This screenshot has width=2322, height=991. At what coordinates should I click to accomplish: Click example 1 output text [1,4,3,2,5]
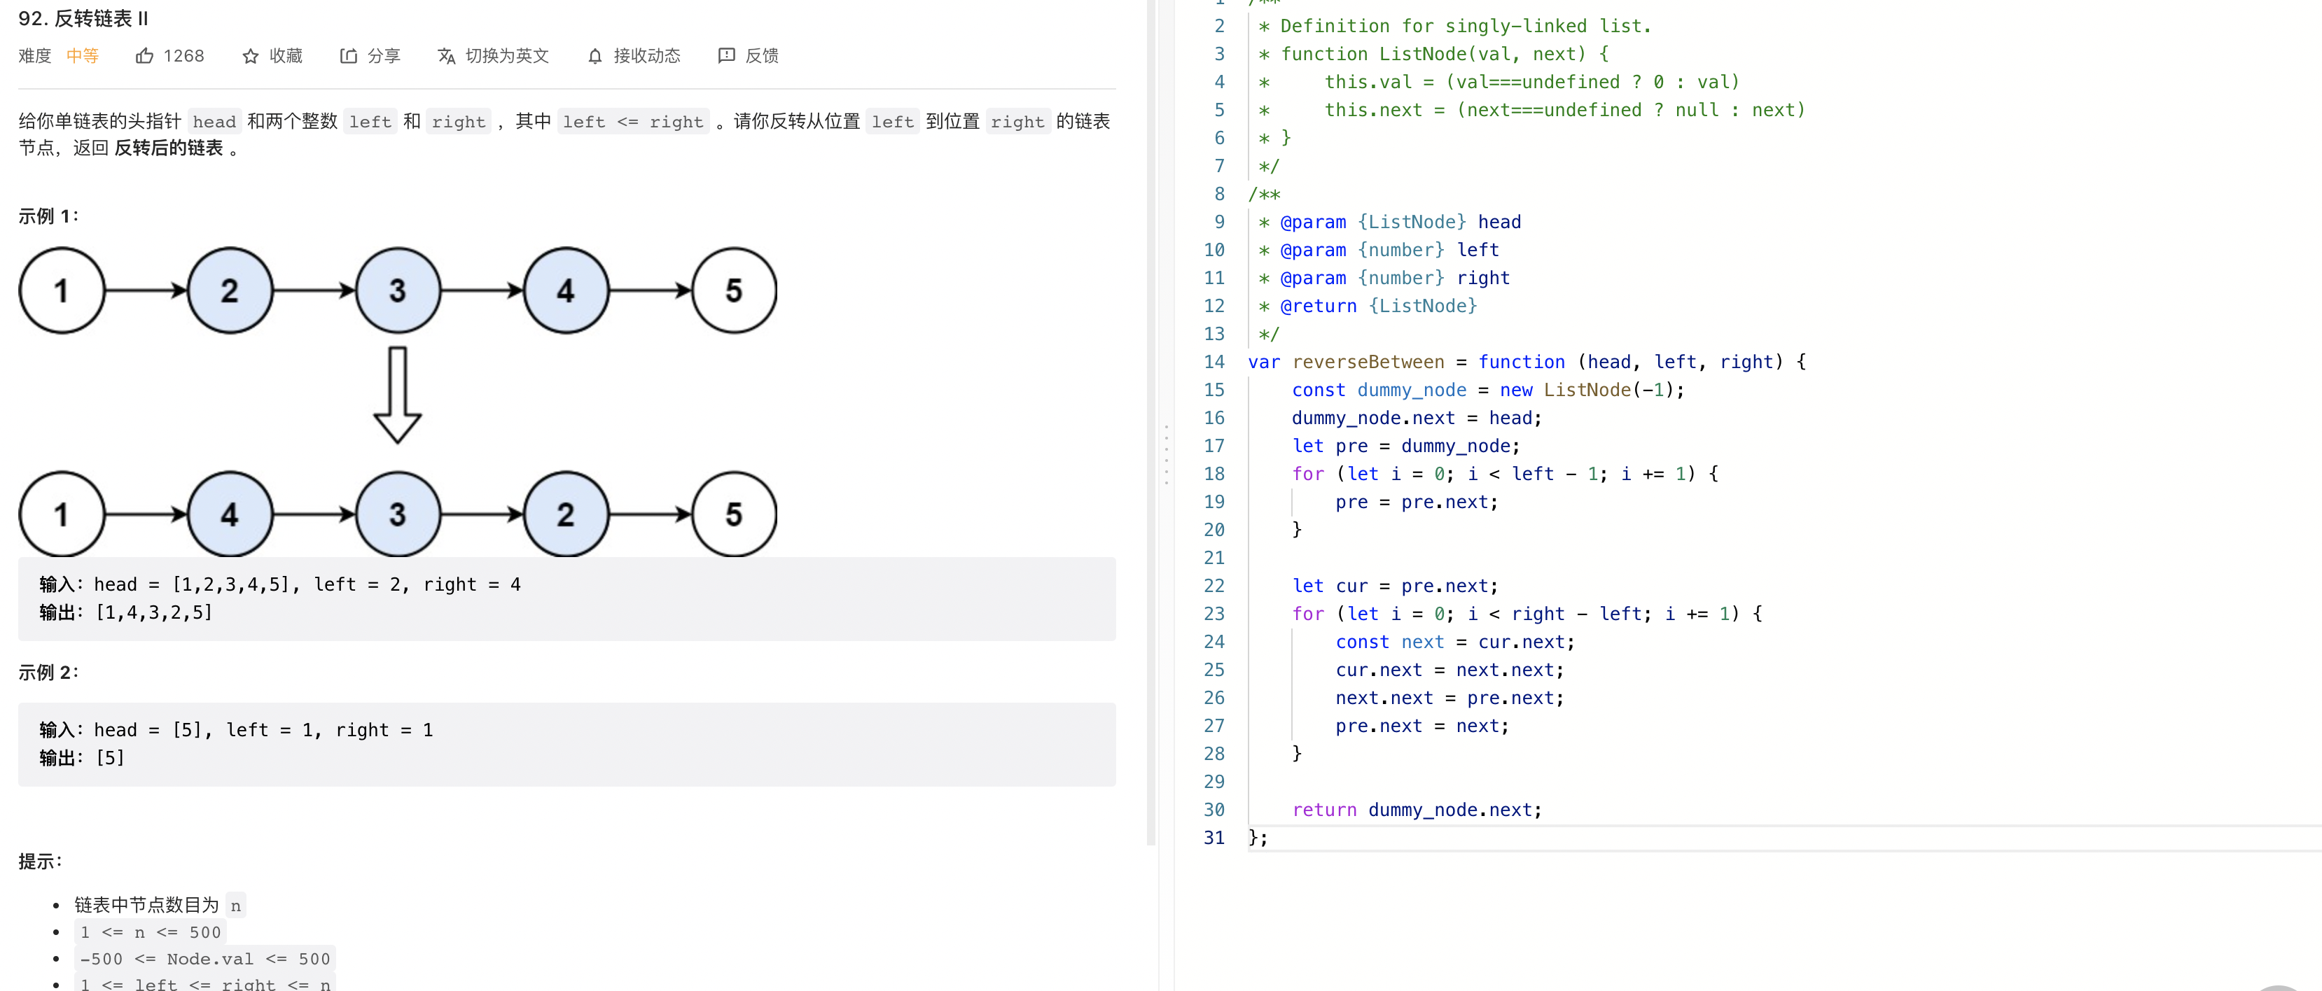click(154, 614)
